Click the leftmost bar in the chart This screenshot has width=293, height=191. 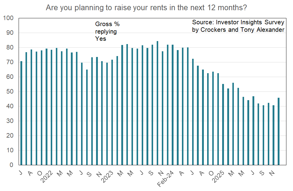click(x=21, y=113)
